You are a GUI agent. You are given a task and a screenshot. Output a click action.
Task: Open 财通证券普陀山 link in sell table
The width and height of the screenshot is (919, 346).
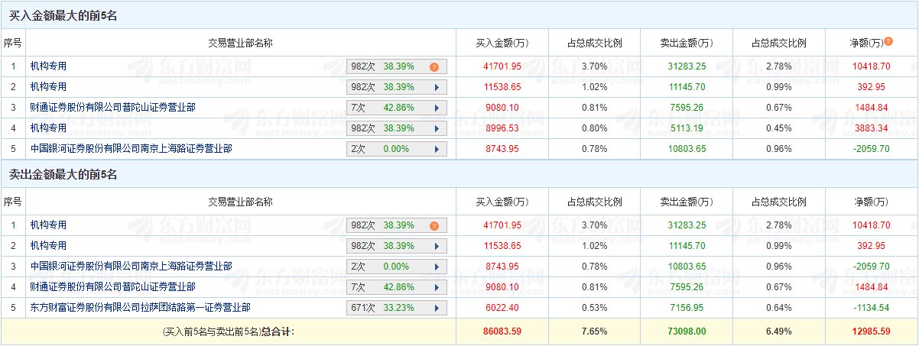pyautogui.click(x=112, y=287)
